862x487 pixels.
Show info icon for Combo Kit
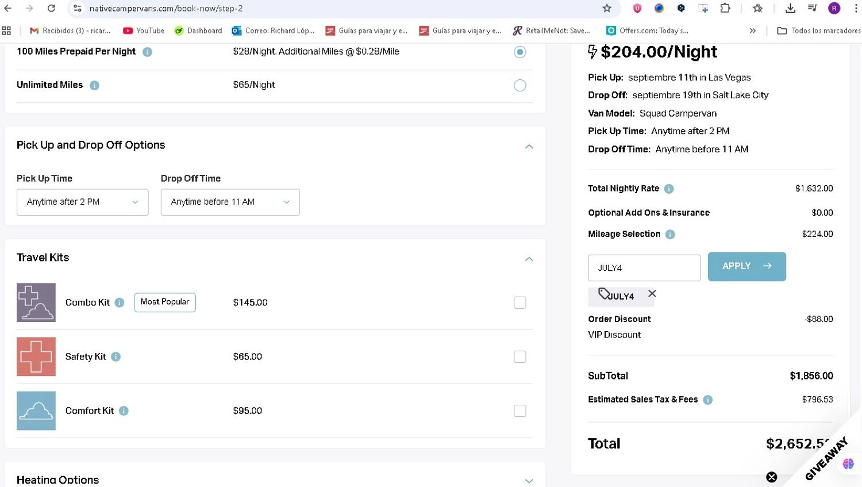tap(120, 302)
